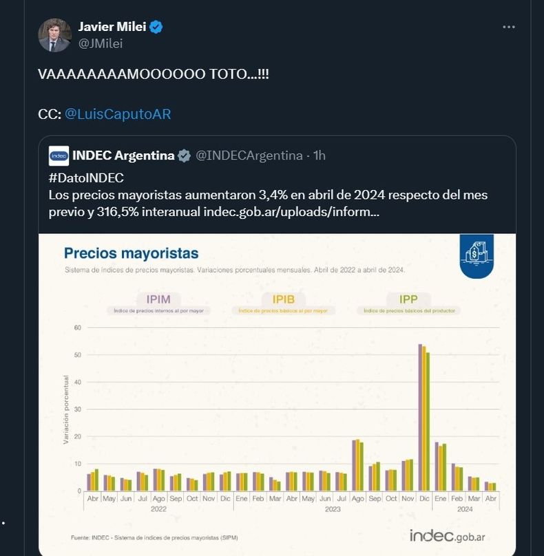Select the yellow IPIB legend label

284,299
